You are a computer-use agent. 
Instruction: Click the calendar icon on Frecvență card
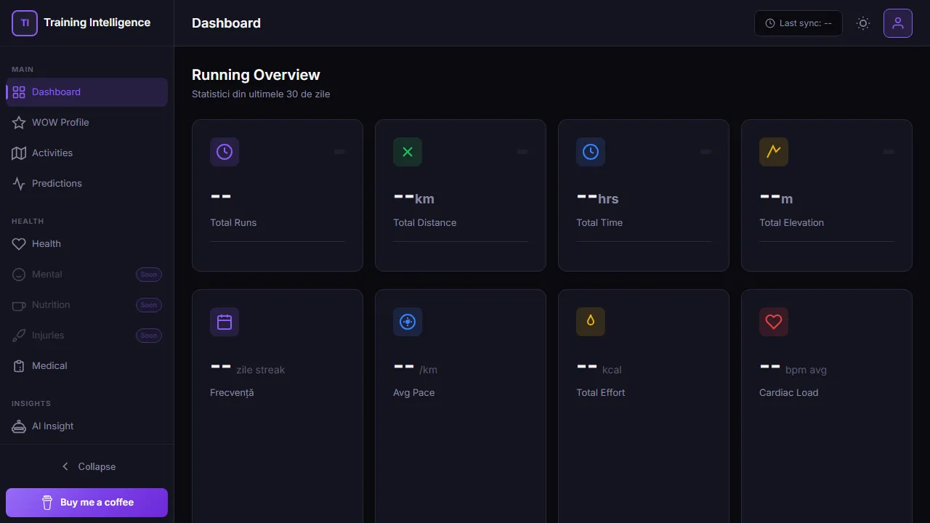pos(225,322)
